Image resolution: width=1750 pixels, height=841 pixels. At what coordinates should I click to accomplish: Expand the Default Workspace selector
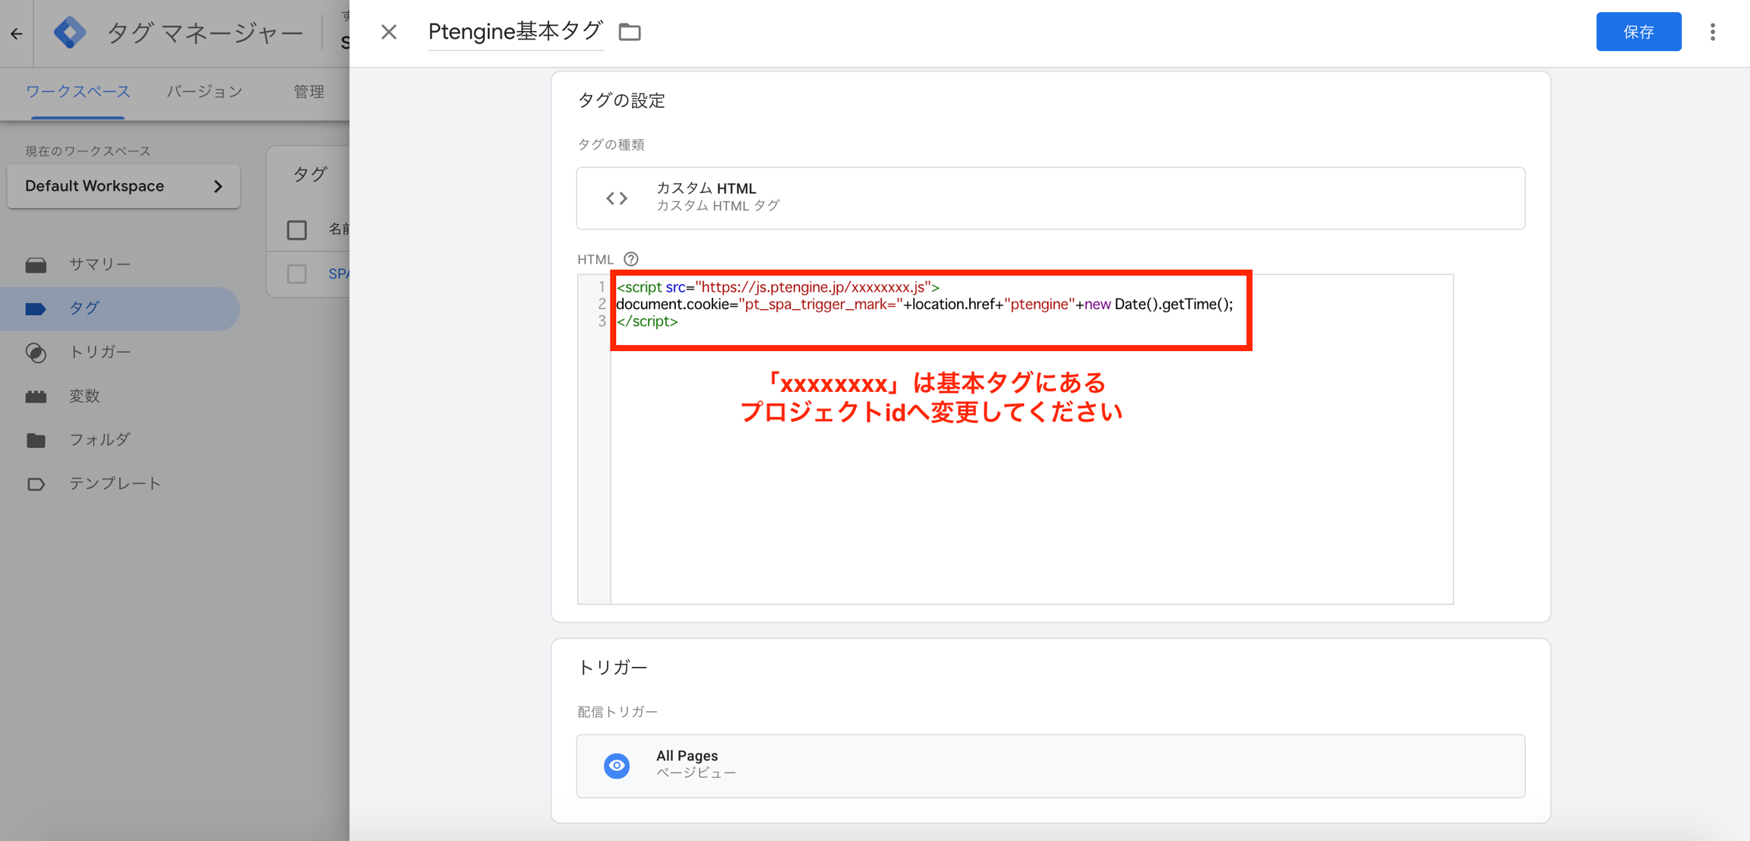[123, 186]
